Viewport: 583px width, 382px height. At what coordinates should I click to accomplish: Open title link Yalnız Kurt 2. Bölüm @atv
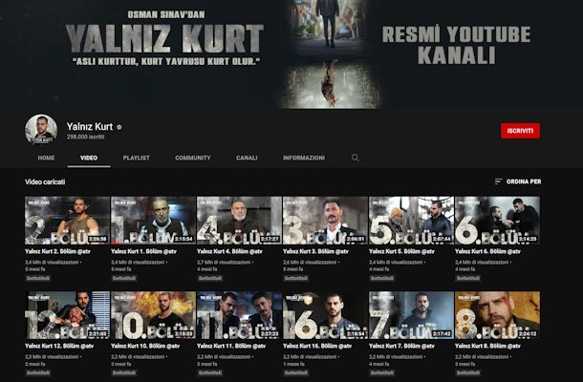[57, 251]
